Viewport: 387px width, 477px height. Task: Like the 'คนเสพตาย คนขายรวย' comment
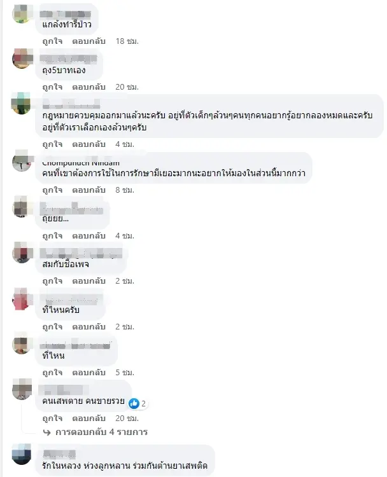pos(52,418)
